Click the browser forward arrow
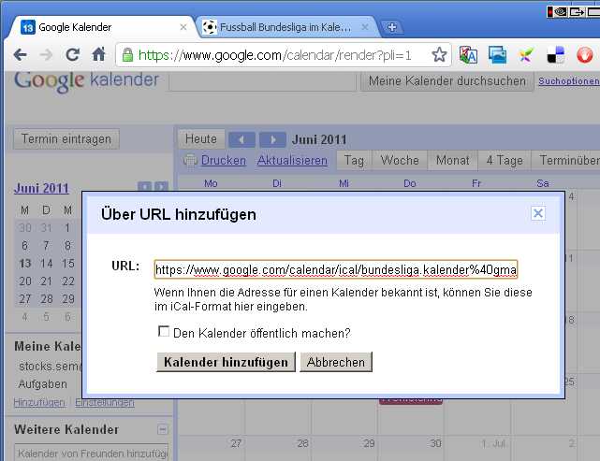Viewport: 600px width, 461px height. click(46, 55)
